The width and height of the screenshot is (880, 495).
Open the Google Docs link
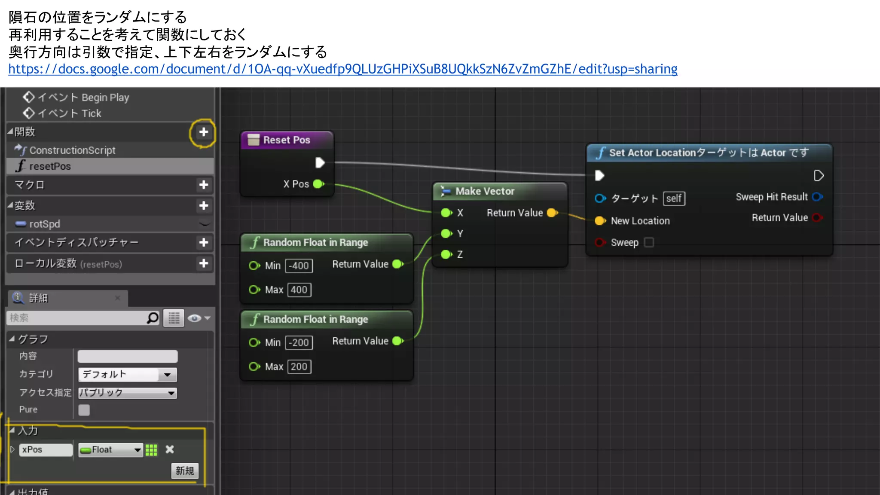pyautogui.click(x=342, y=69)
